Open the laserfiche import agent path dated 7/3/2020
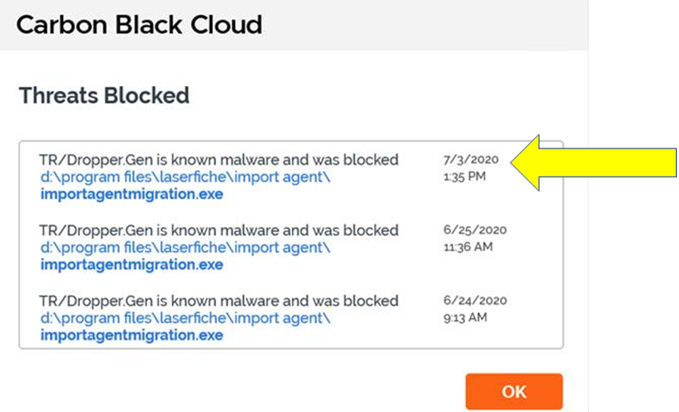 tap(185, 178)
